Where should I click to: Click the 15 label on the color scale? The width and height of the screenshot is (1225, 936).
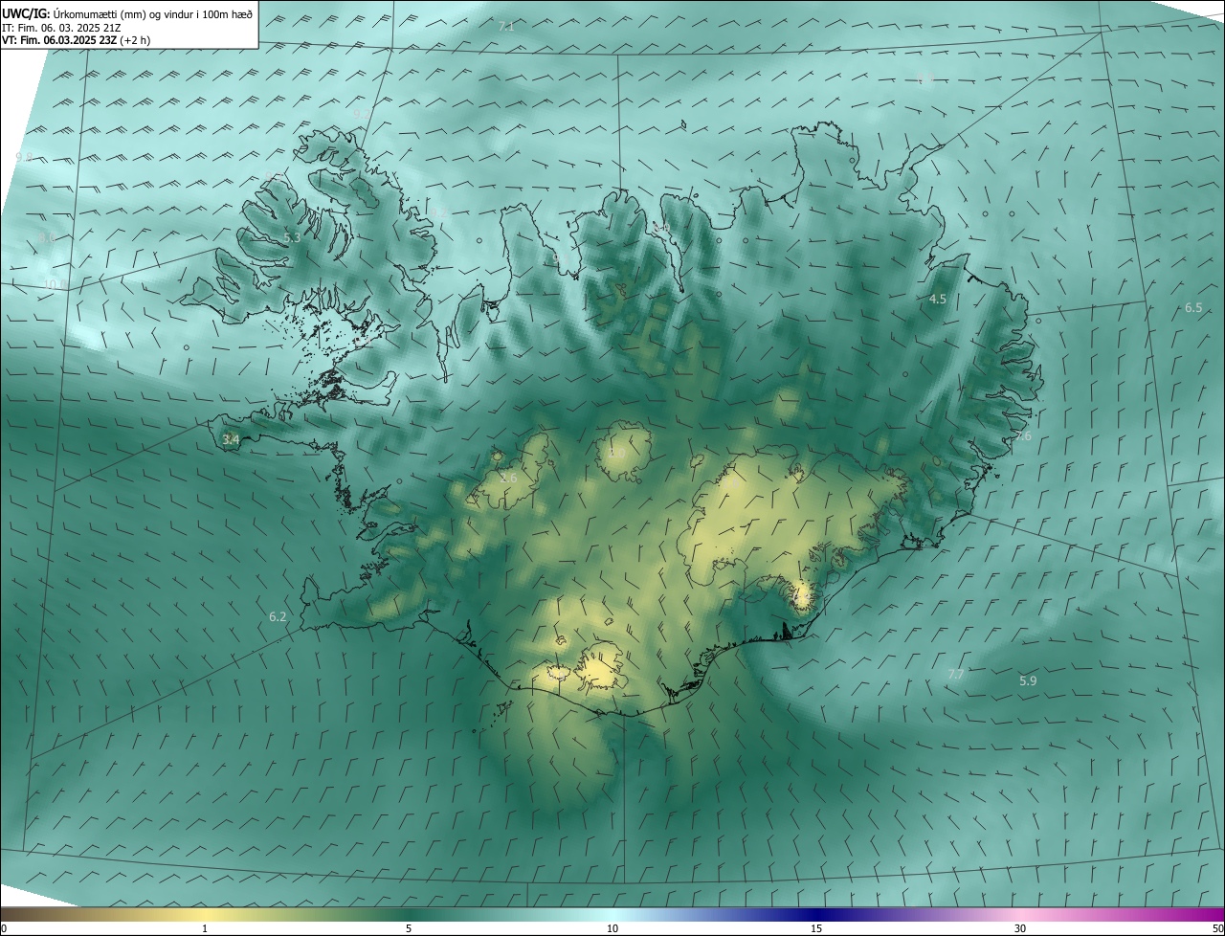point(816,928)
